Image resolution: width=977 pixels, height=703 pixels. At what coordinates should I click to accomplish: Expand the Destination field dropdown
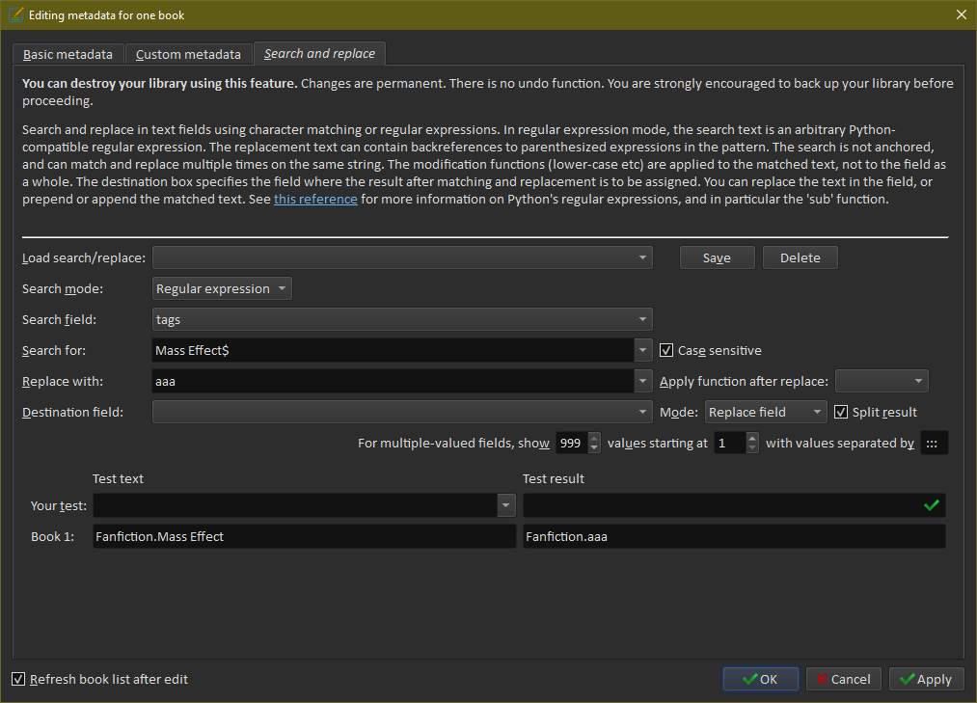click(x=402, y=412)
